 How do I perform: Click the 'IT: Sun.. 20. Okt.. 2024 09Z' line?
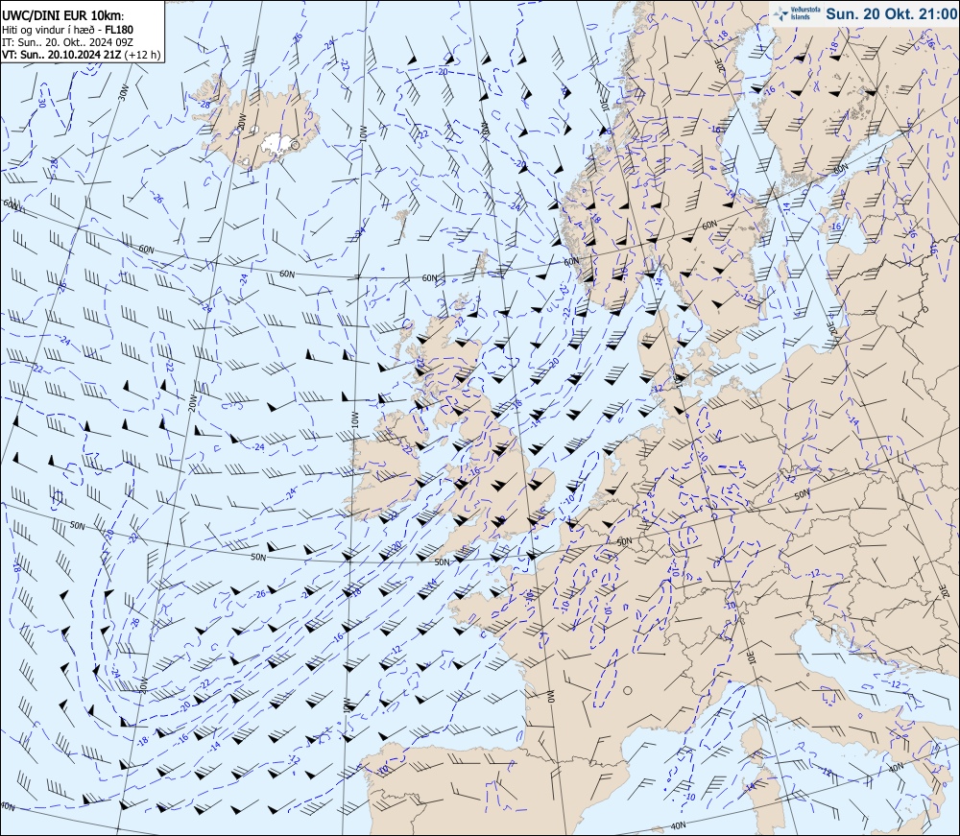tap(67, 41)
